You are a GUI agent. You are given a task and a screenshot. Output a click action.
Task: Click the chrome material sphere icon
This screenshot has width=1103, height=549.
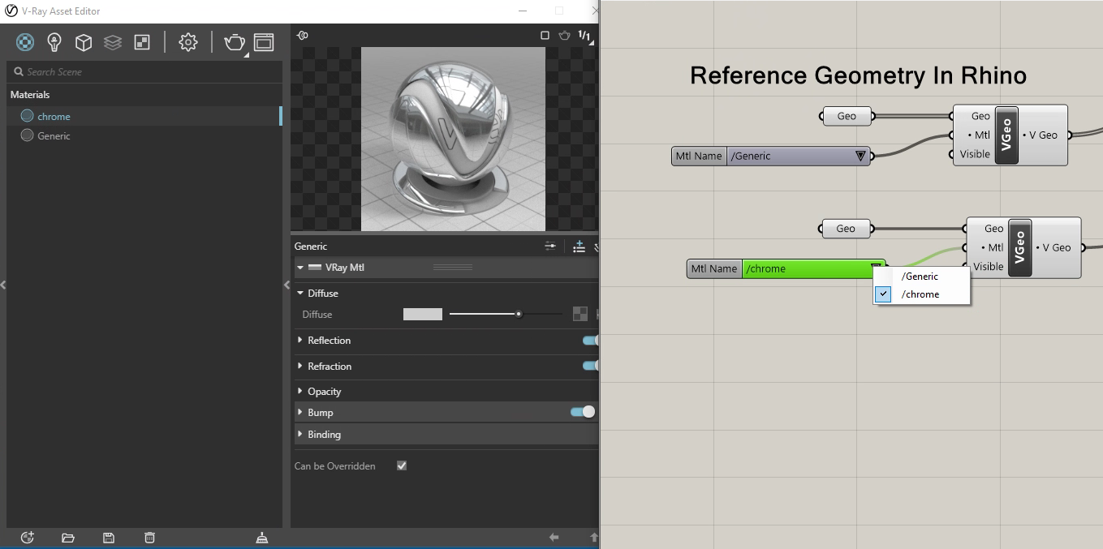27,116
